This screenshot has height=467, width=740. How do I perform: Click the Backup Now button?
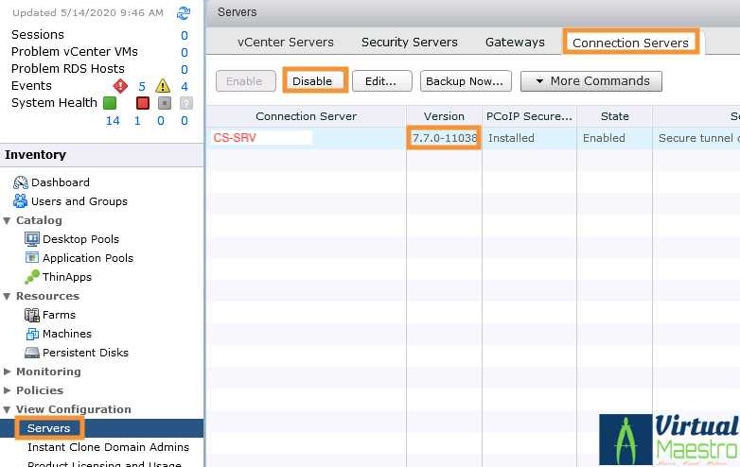466,81
